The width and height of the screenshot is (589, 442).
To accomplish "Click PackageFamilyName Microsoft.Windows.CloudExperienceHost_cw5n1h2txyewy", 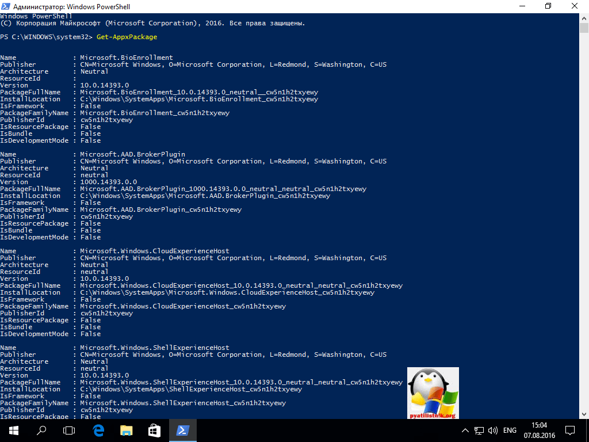I will (x=183, y=306).
